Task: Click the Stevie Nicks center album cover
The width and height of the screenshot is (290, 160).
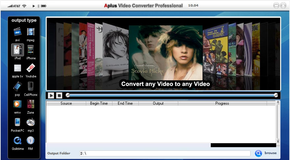Action: [x=165, y=53]
